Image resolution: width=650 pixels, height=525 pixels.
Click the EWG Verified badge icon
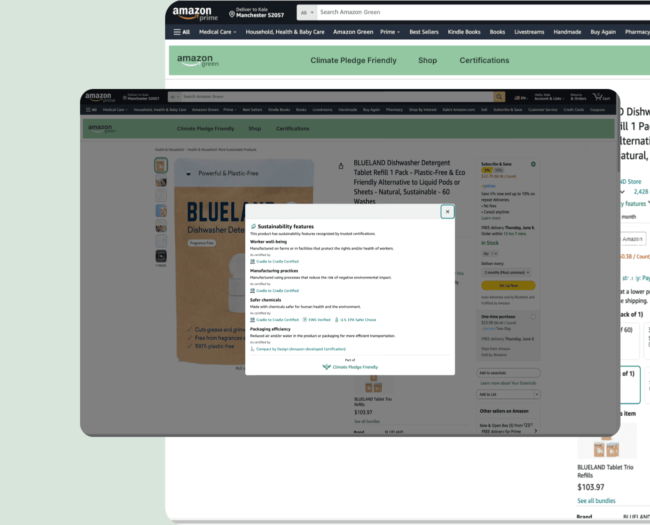(x=305, y=320)
